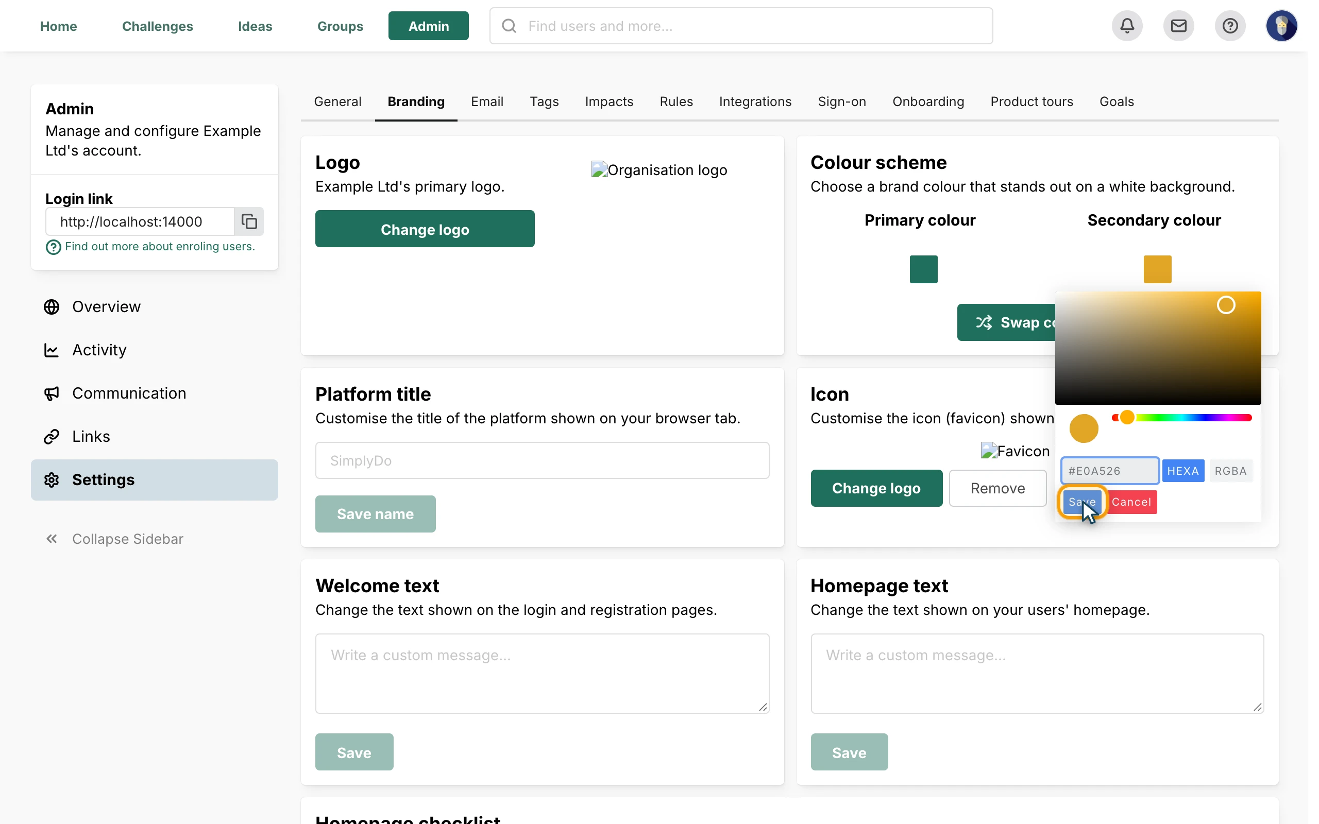Open Communication in the sidebar
1319x824 pixels.
point(154,393)
